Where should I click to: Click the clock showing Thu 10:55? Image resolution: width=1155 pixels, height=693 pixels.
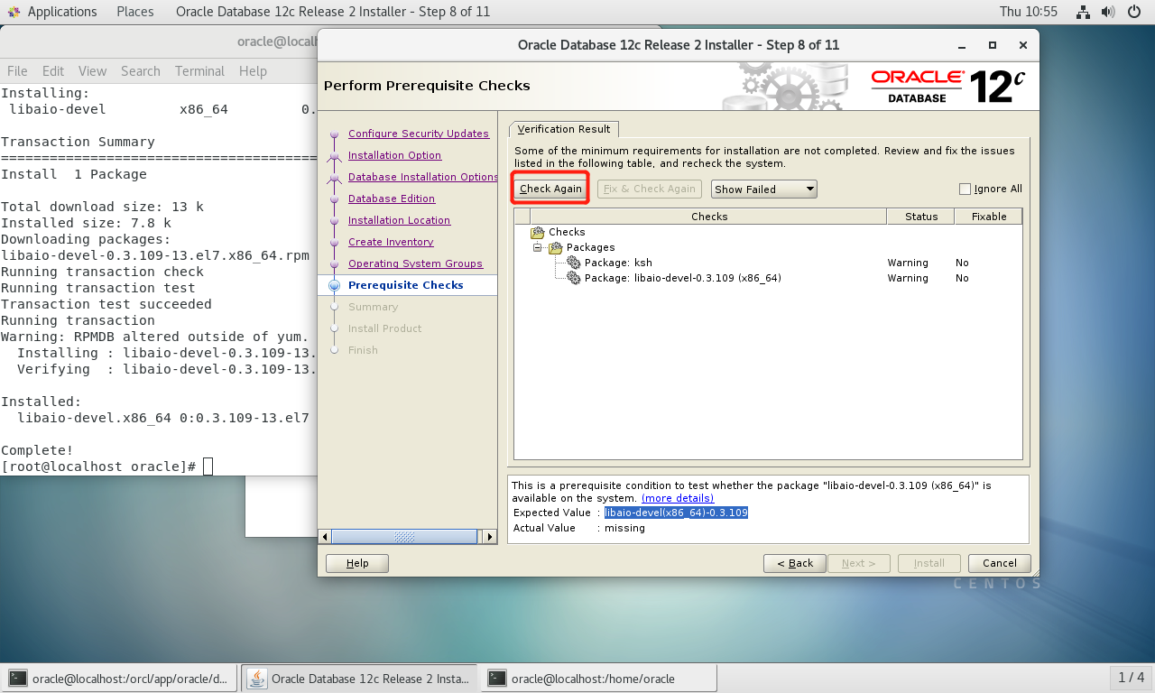(x=1029, y=12)
